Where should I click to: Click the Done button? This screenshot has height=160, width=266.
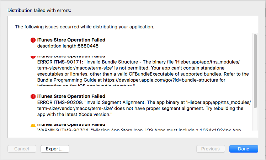244,149
